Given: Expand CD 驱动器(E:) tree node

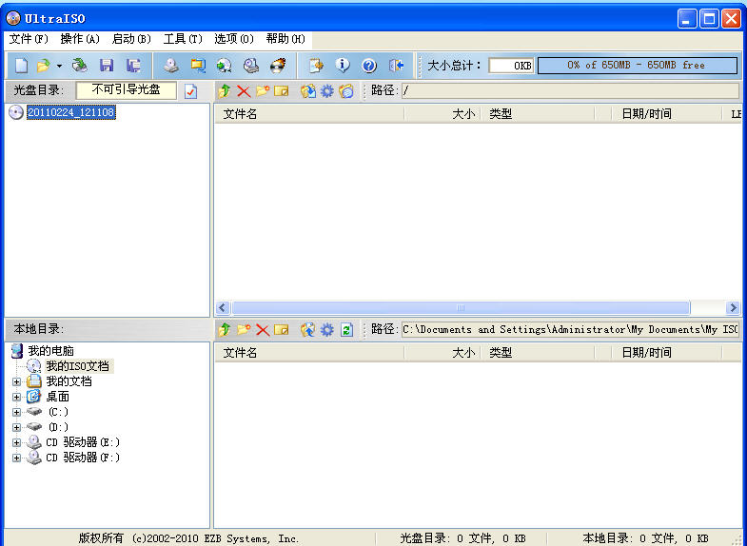Looking at the screenshot, I should [16, 442].
